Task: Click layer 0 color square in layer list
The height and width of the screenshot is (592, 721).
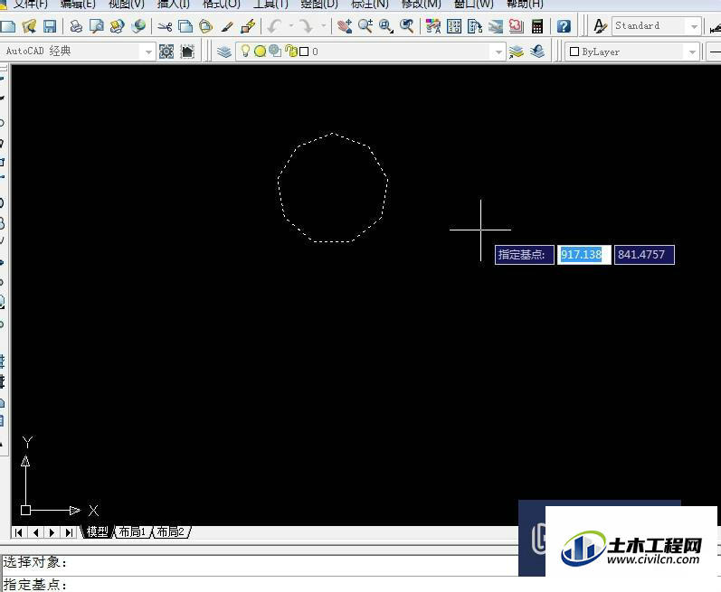Action: click(x=304, y=52)
